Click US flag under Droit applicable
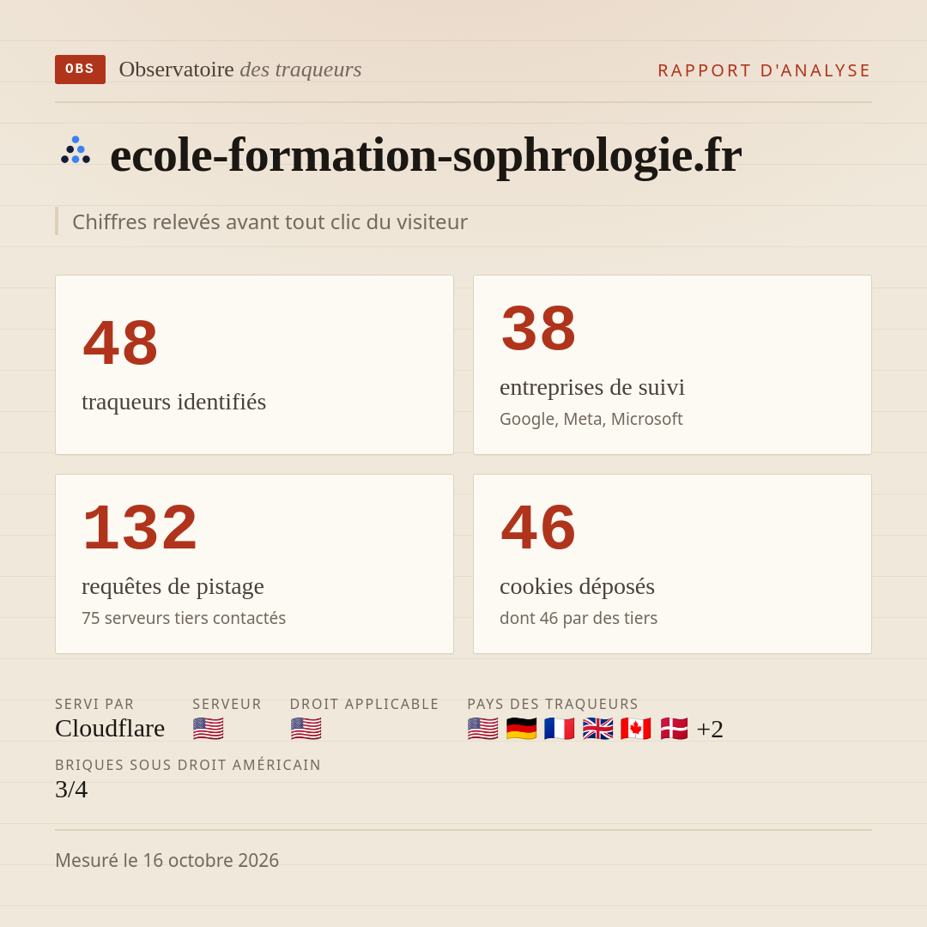 click(x=306, y=729)
